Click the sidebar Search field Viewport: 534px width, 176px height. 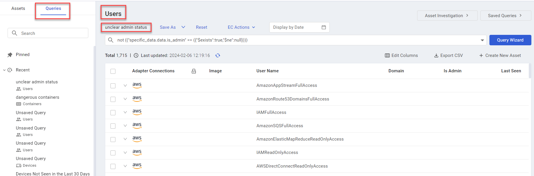click(x=48, y=33)
